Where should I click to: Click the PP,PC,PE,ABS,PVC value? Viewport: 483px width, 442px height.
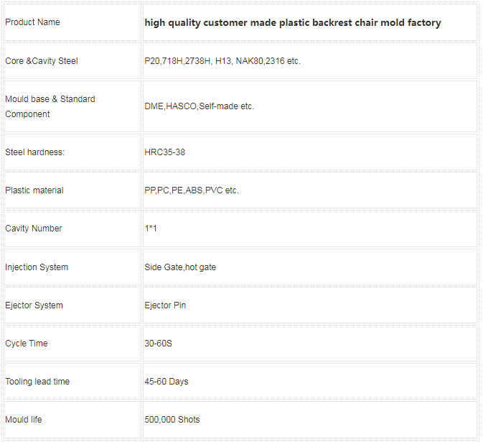click(192, 190)
